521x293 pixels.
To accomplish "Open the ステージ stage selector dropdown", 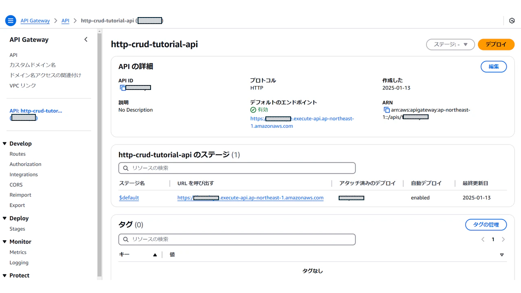I will [x=451, y=44].
